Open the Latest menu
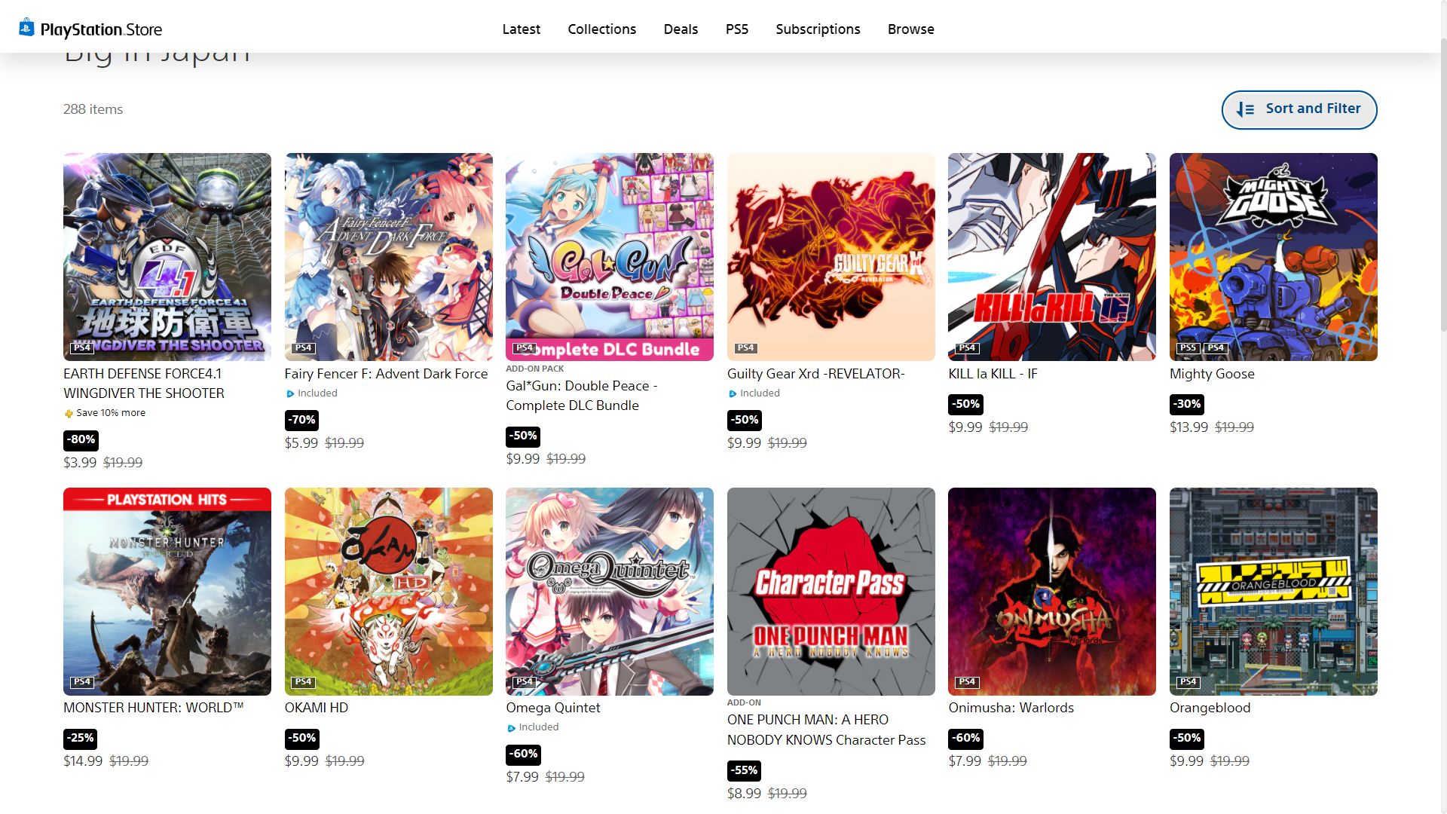 point(522,29)
